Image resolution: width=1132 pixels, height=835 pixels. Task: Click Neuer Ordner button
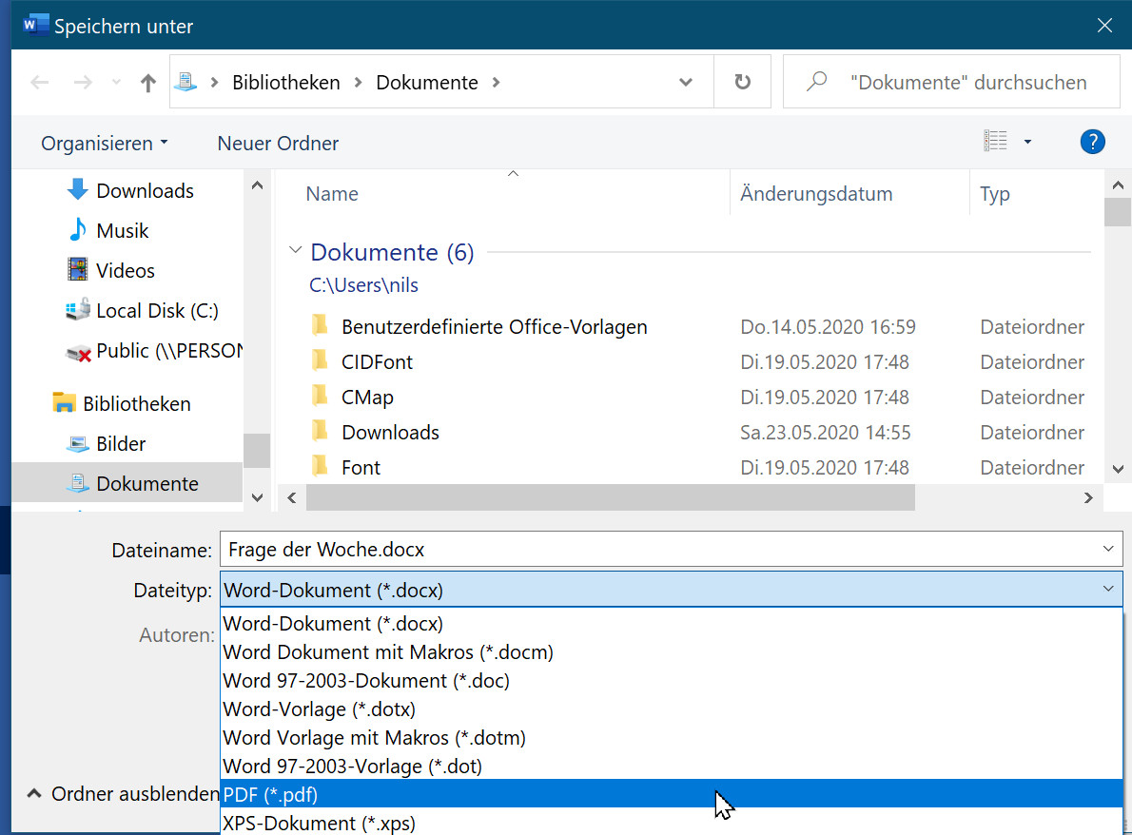click(x=278, y=144)
